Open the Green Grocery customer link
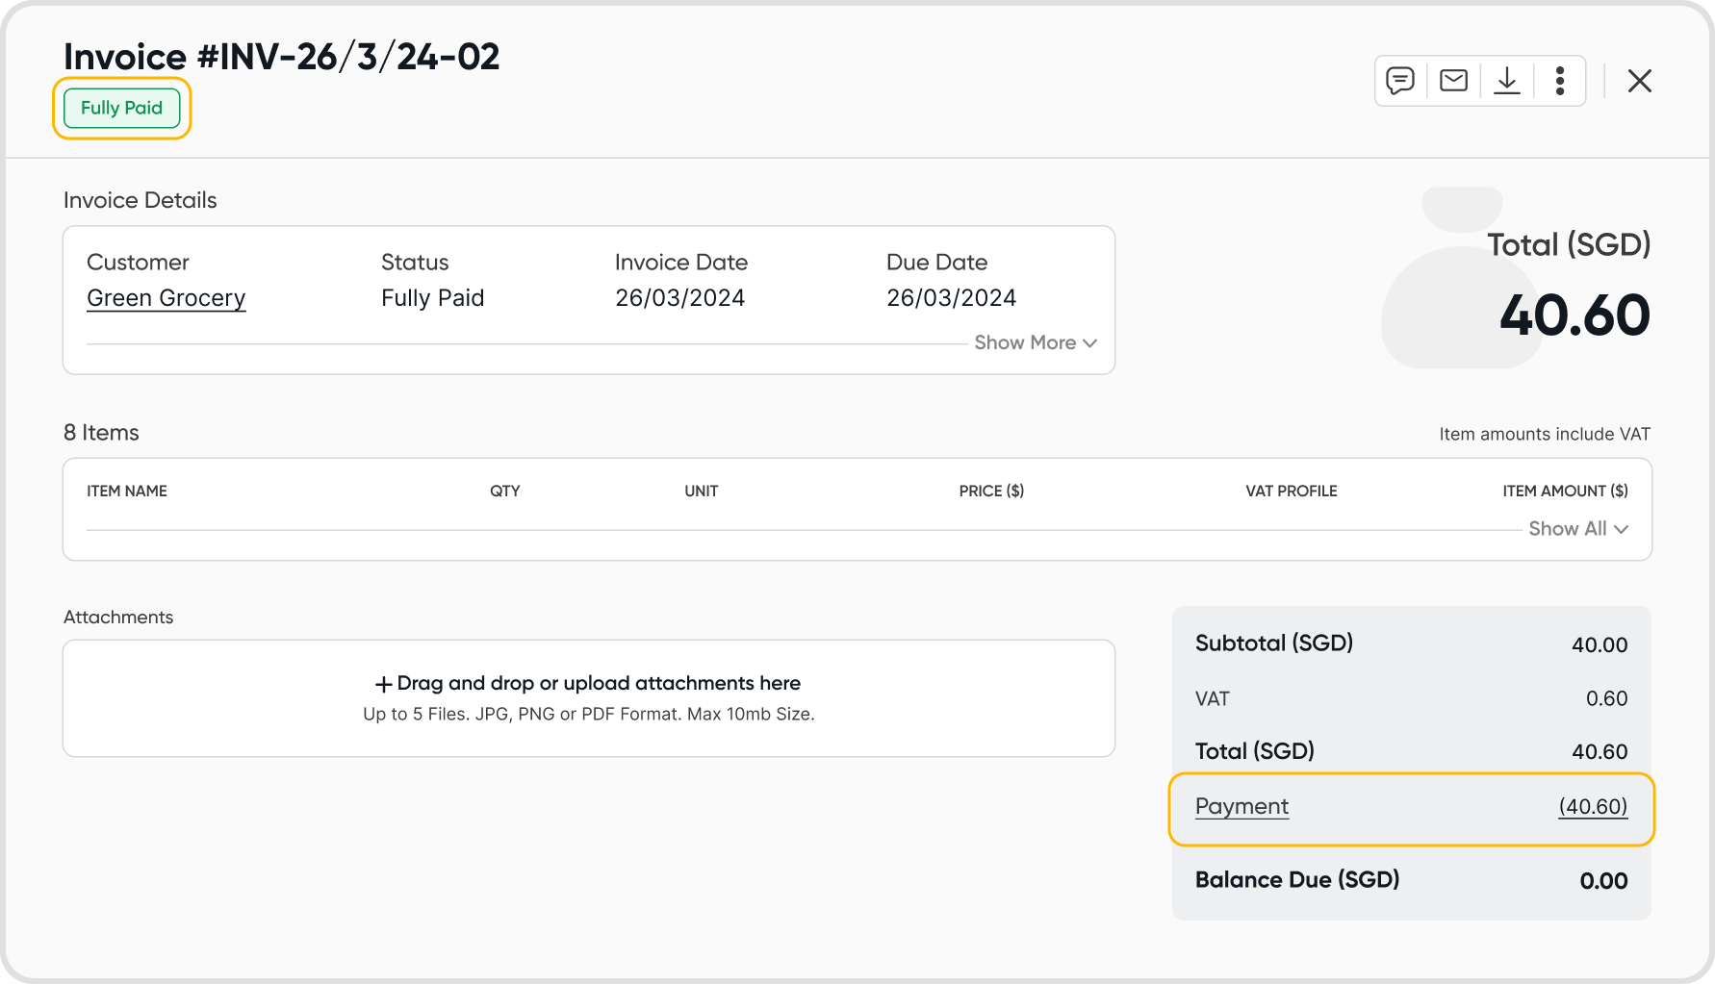The width and height of the screenshot is (1715, 984). pyautogui.click(x=166, y=298)
